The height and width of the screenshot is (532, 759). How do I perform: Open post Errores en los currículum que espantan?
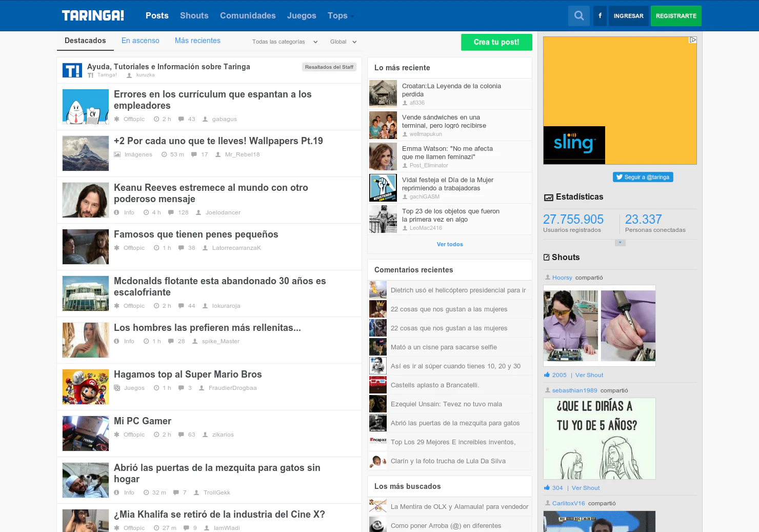[x=213, y=100]
